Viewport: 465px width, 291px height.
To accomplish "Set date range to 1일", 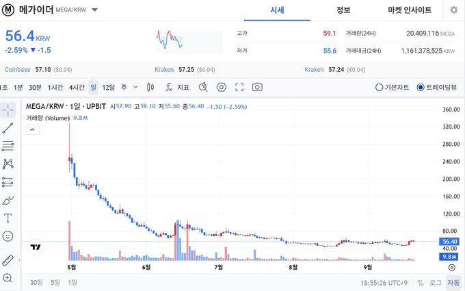I will (72, 282).
